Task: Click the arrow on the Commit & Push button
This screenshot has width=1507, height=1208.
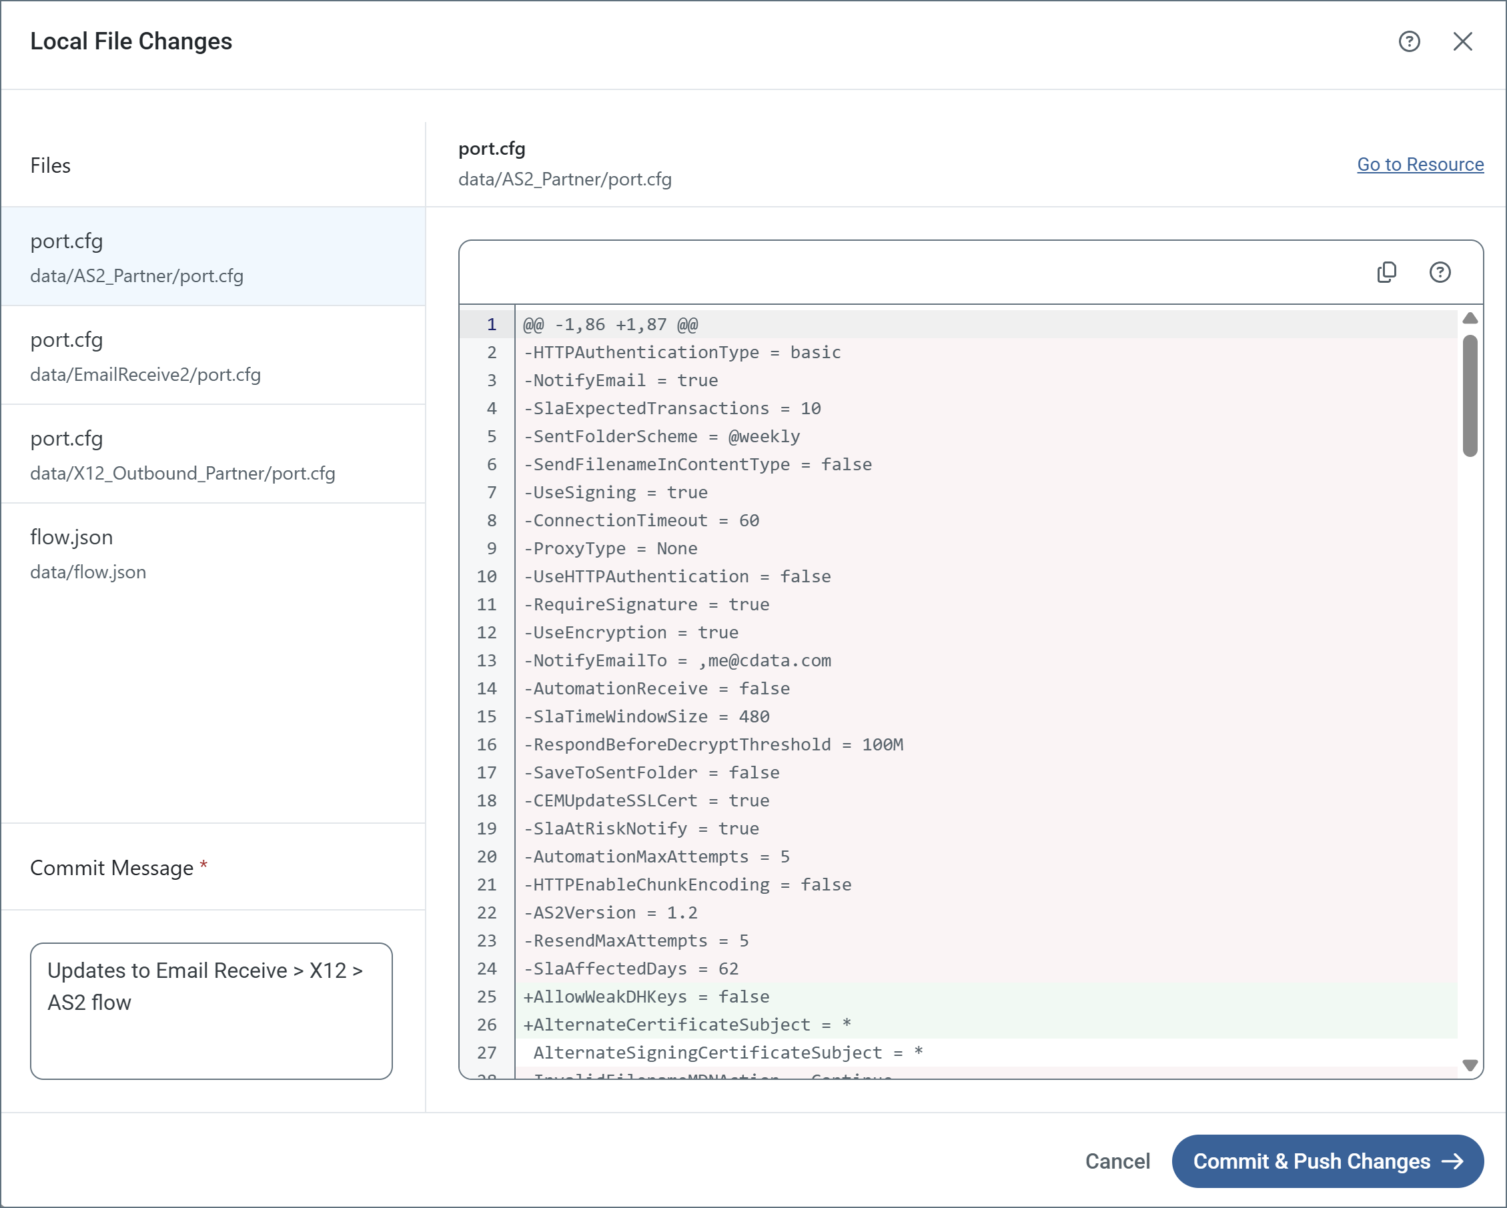Action: tap(1452, 1161)
